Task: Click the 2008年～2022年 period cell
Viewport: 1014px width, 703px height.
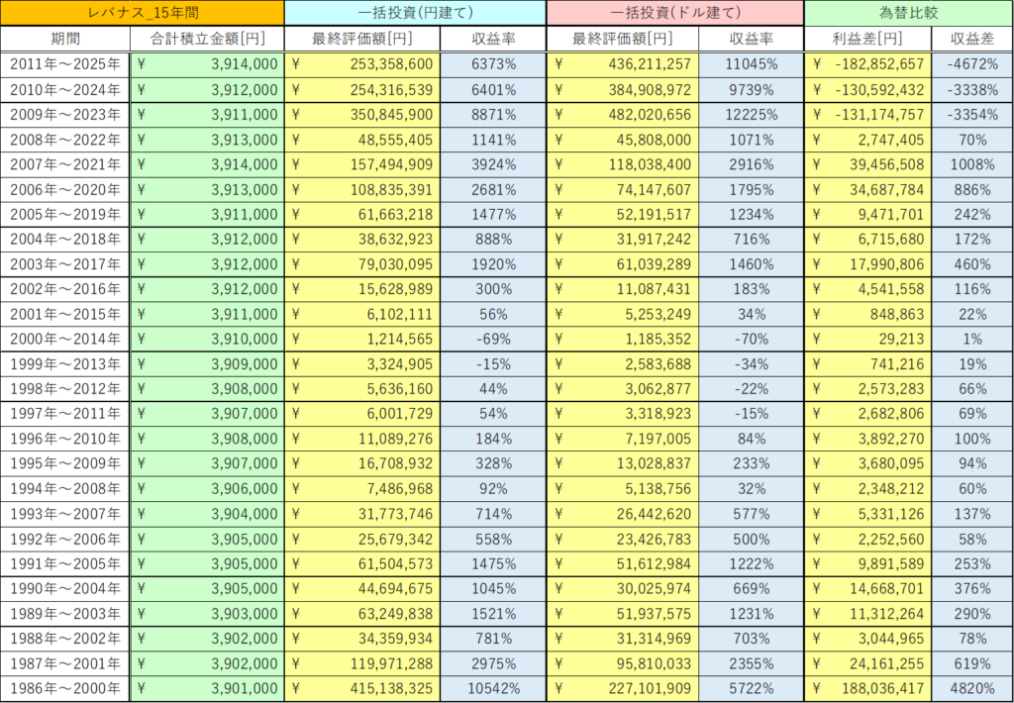Action: pyautogui.click(x=65, y=140)
